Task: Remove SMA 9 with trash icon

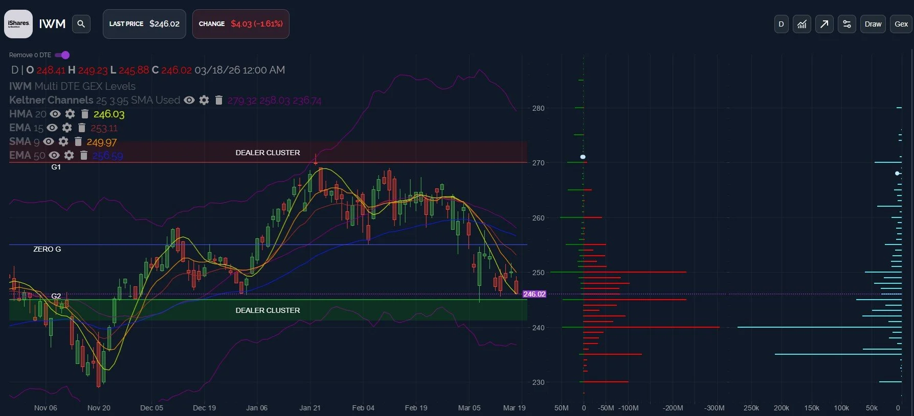Action: coord(78,141)
